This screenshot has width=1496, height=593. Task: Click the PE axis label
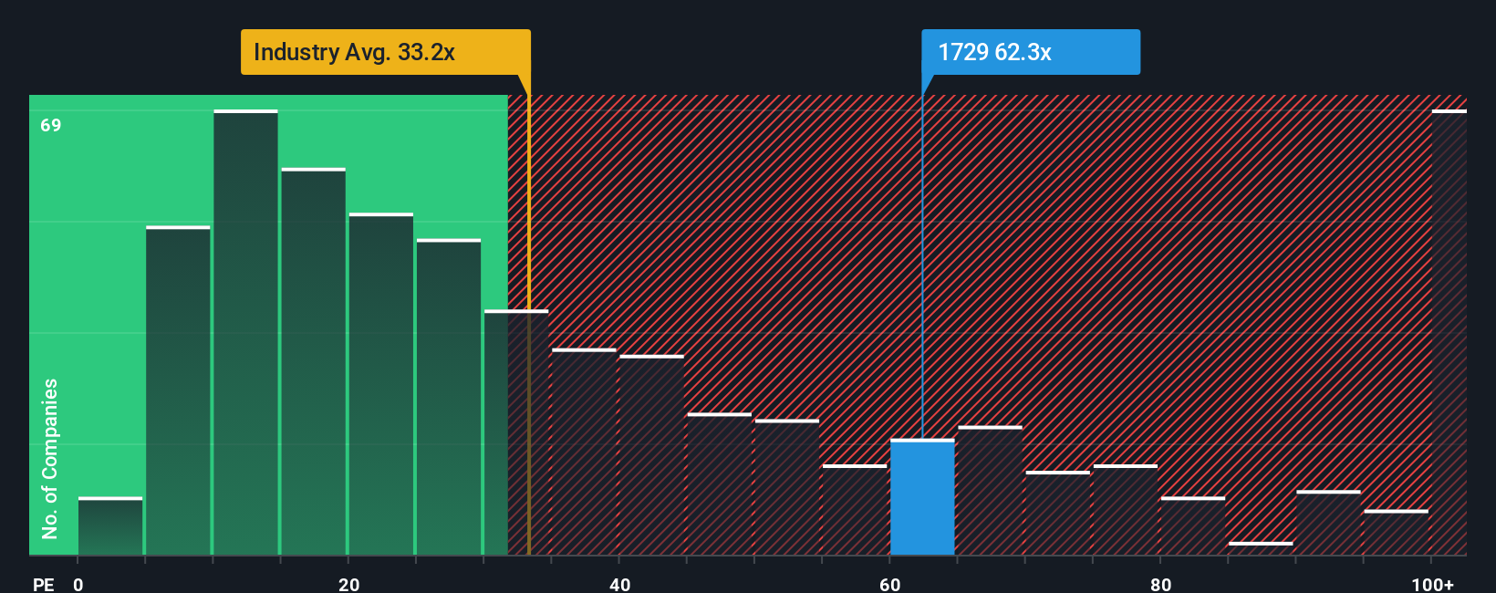[44, 584]
